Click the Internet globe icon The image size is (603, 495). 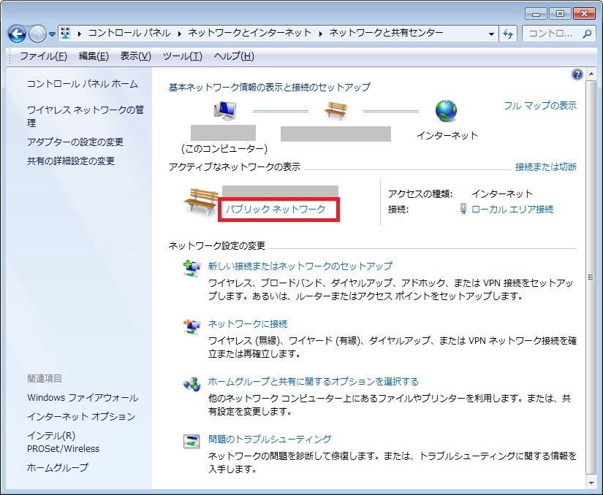click(x=446, y=111)
